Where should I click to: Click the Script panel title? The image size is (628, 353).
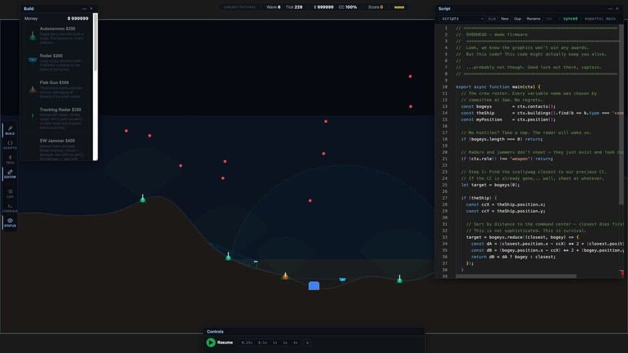(444, 9)
